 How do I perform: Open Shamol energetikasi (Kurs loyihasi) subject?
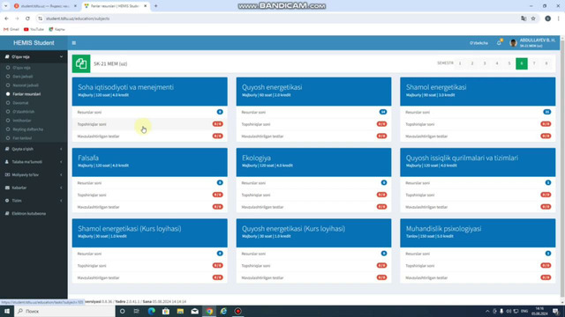pyautogui.click(x=149, y=232)
